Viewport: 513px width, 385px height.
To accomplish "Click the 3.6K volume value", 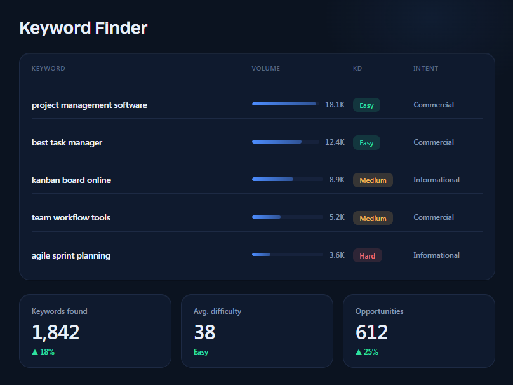I will [x=337, y=255].
